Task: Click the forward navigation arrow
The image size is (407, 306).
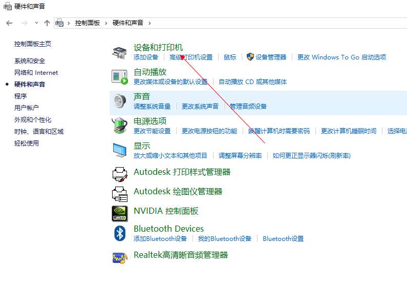Action: [25, 23]
